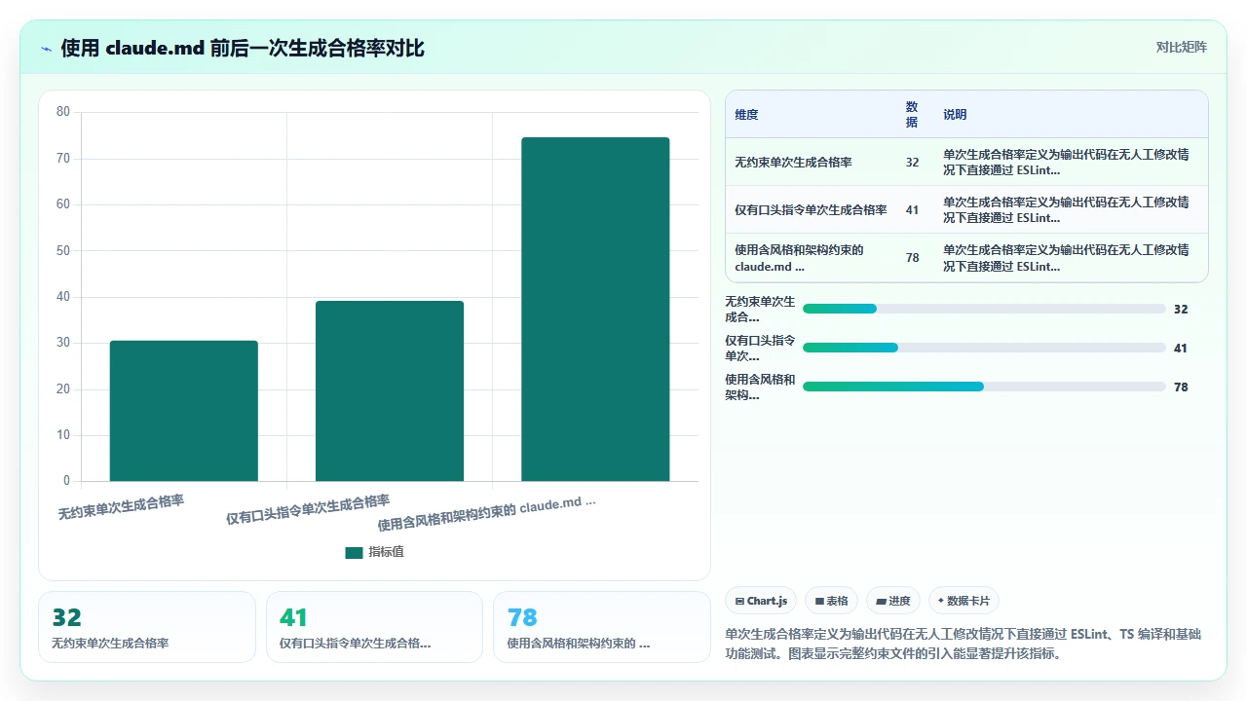Viewport: 1247px width, 701px height.
Task: Click the 数据卡片 tag
Action: [x=964, y=601]
